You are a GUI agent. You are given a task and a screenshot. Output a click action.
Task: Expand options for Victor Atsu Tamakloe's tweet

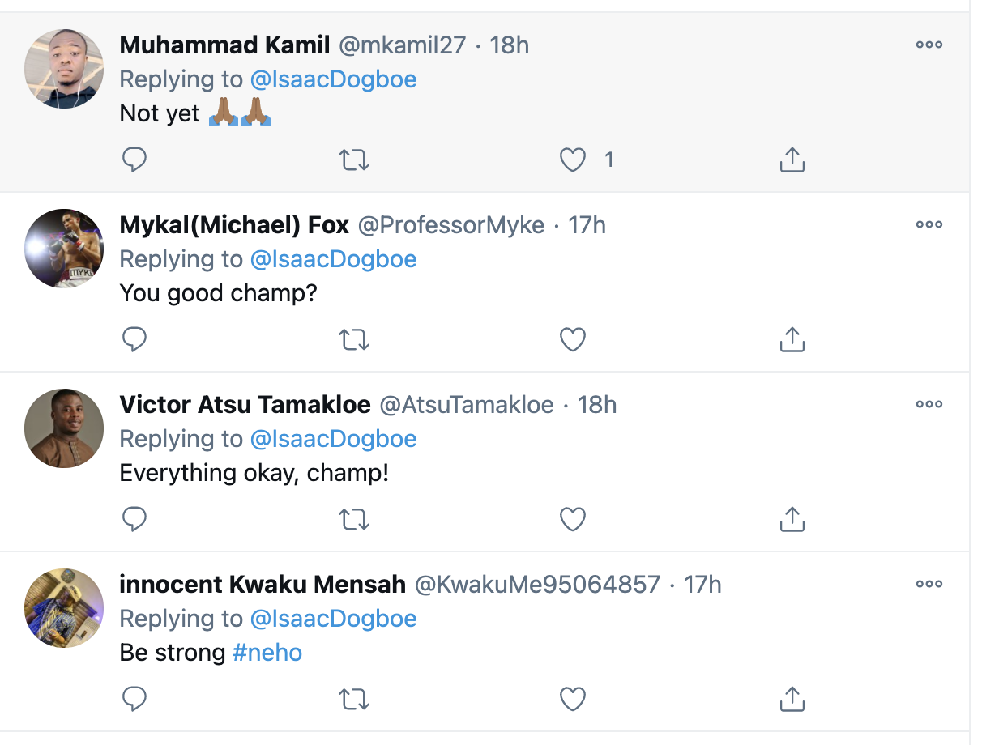(x=929, y=405)
